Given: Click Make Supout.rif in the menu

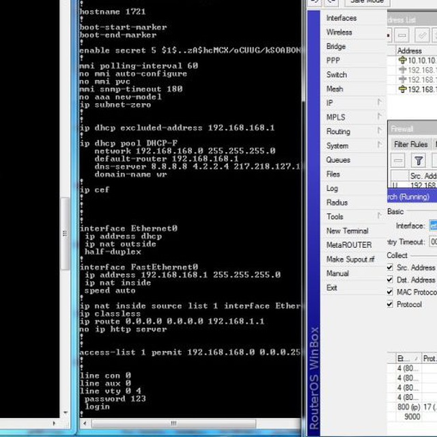Looking at the screenshot, I should [x=350, y=259].
